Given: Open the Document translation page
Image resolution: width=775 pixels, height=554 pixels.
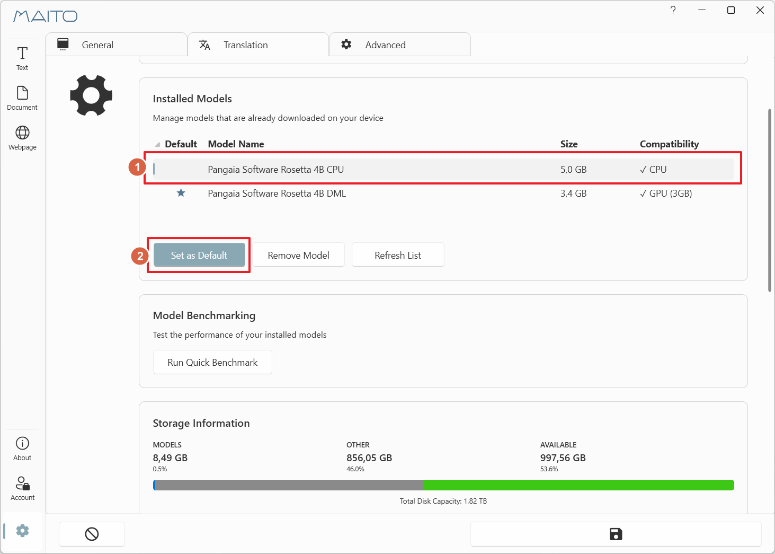Looking at the screenshot, I should point(22,98).
